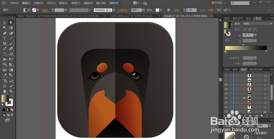Click 边角 link in control bar
This screenshot has height=139, width=274.
[177, 10]
